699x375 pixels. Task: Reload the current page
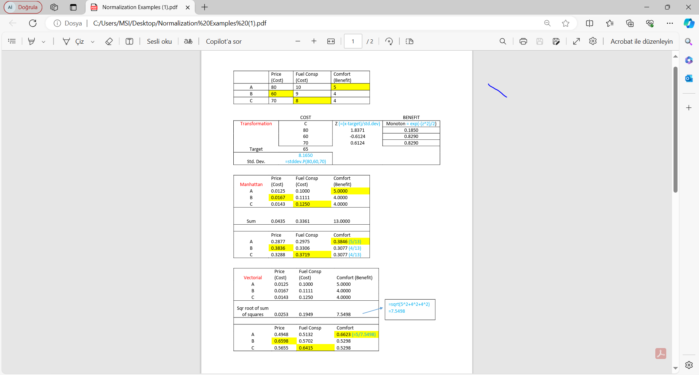[33, 23]
